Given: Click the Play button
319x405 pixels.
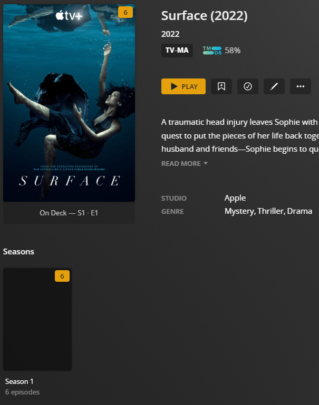Looking at the screenshot, I should pos(183,86).
